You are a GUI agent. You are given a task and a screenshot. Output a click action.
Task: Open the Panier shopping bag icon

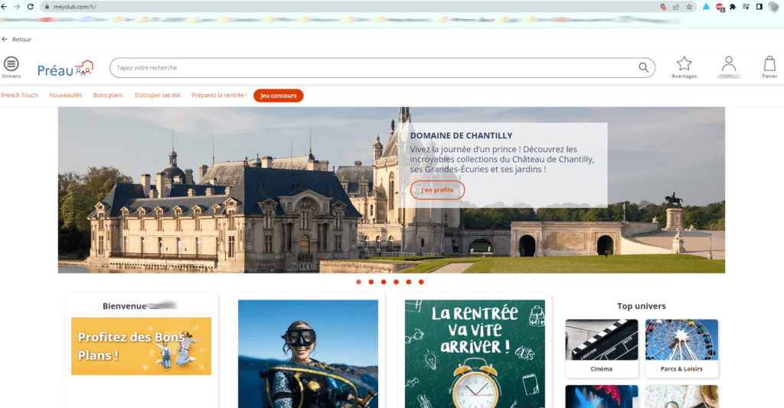point(769,64)
